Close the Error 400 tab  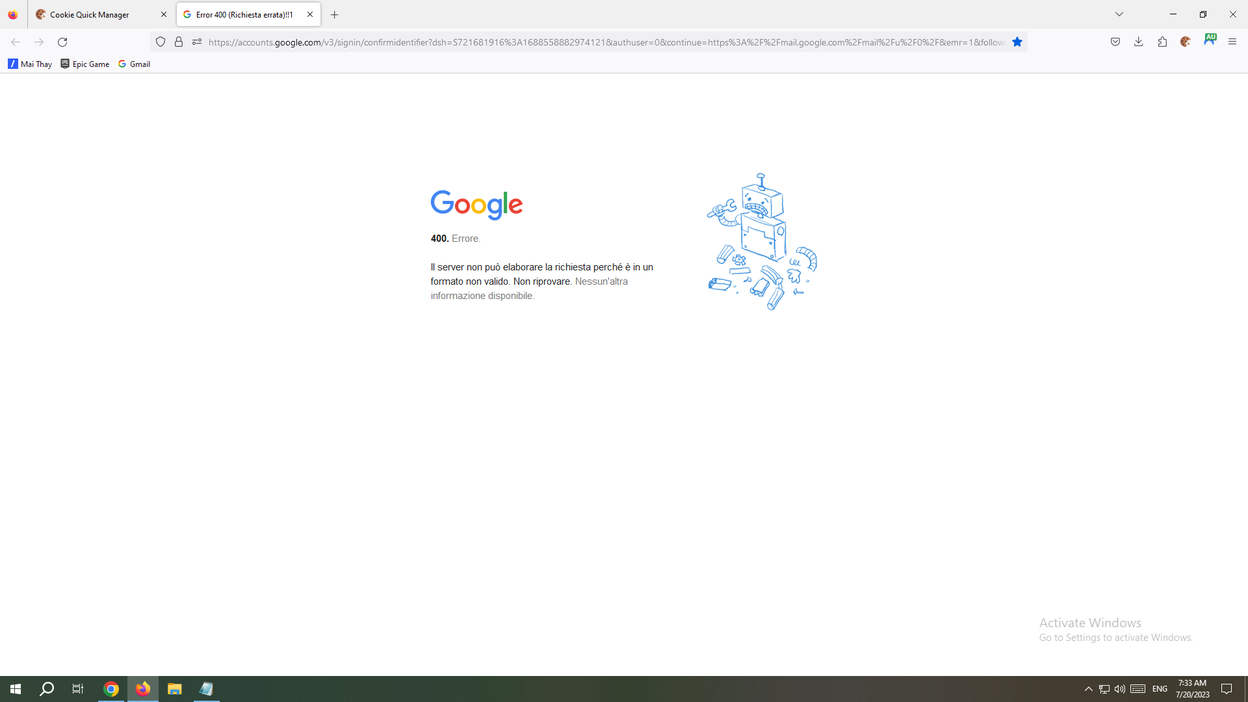click(x=310, y=14)
